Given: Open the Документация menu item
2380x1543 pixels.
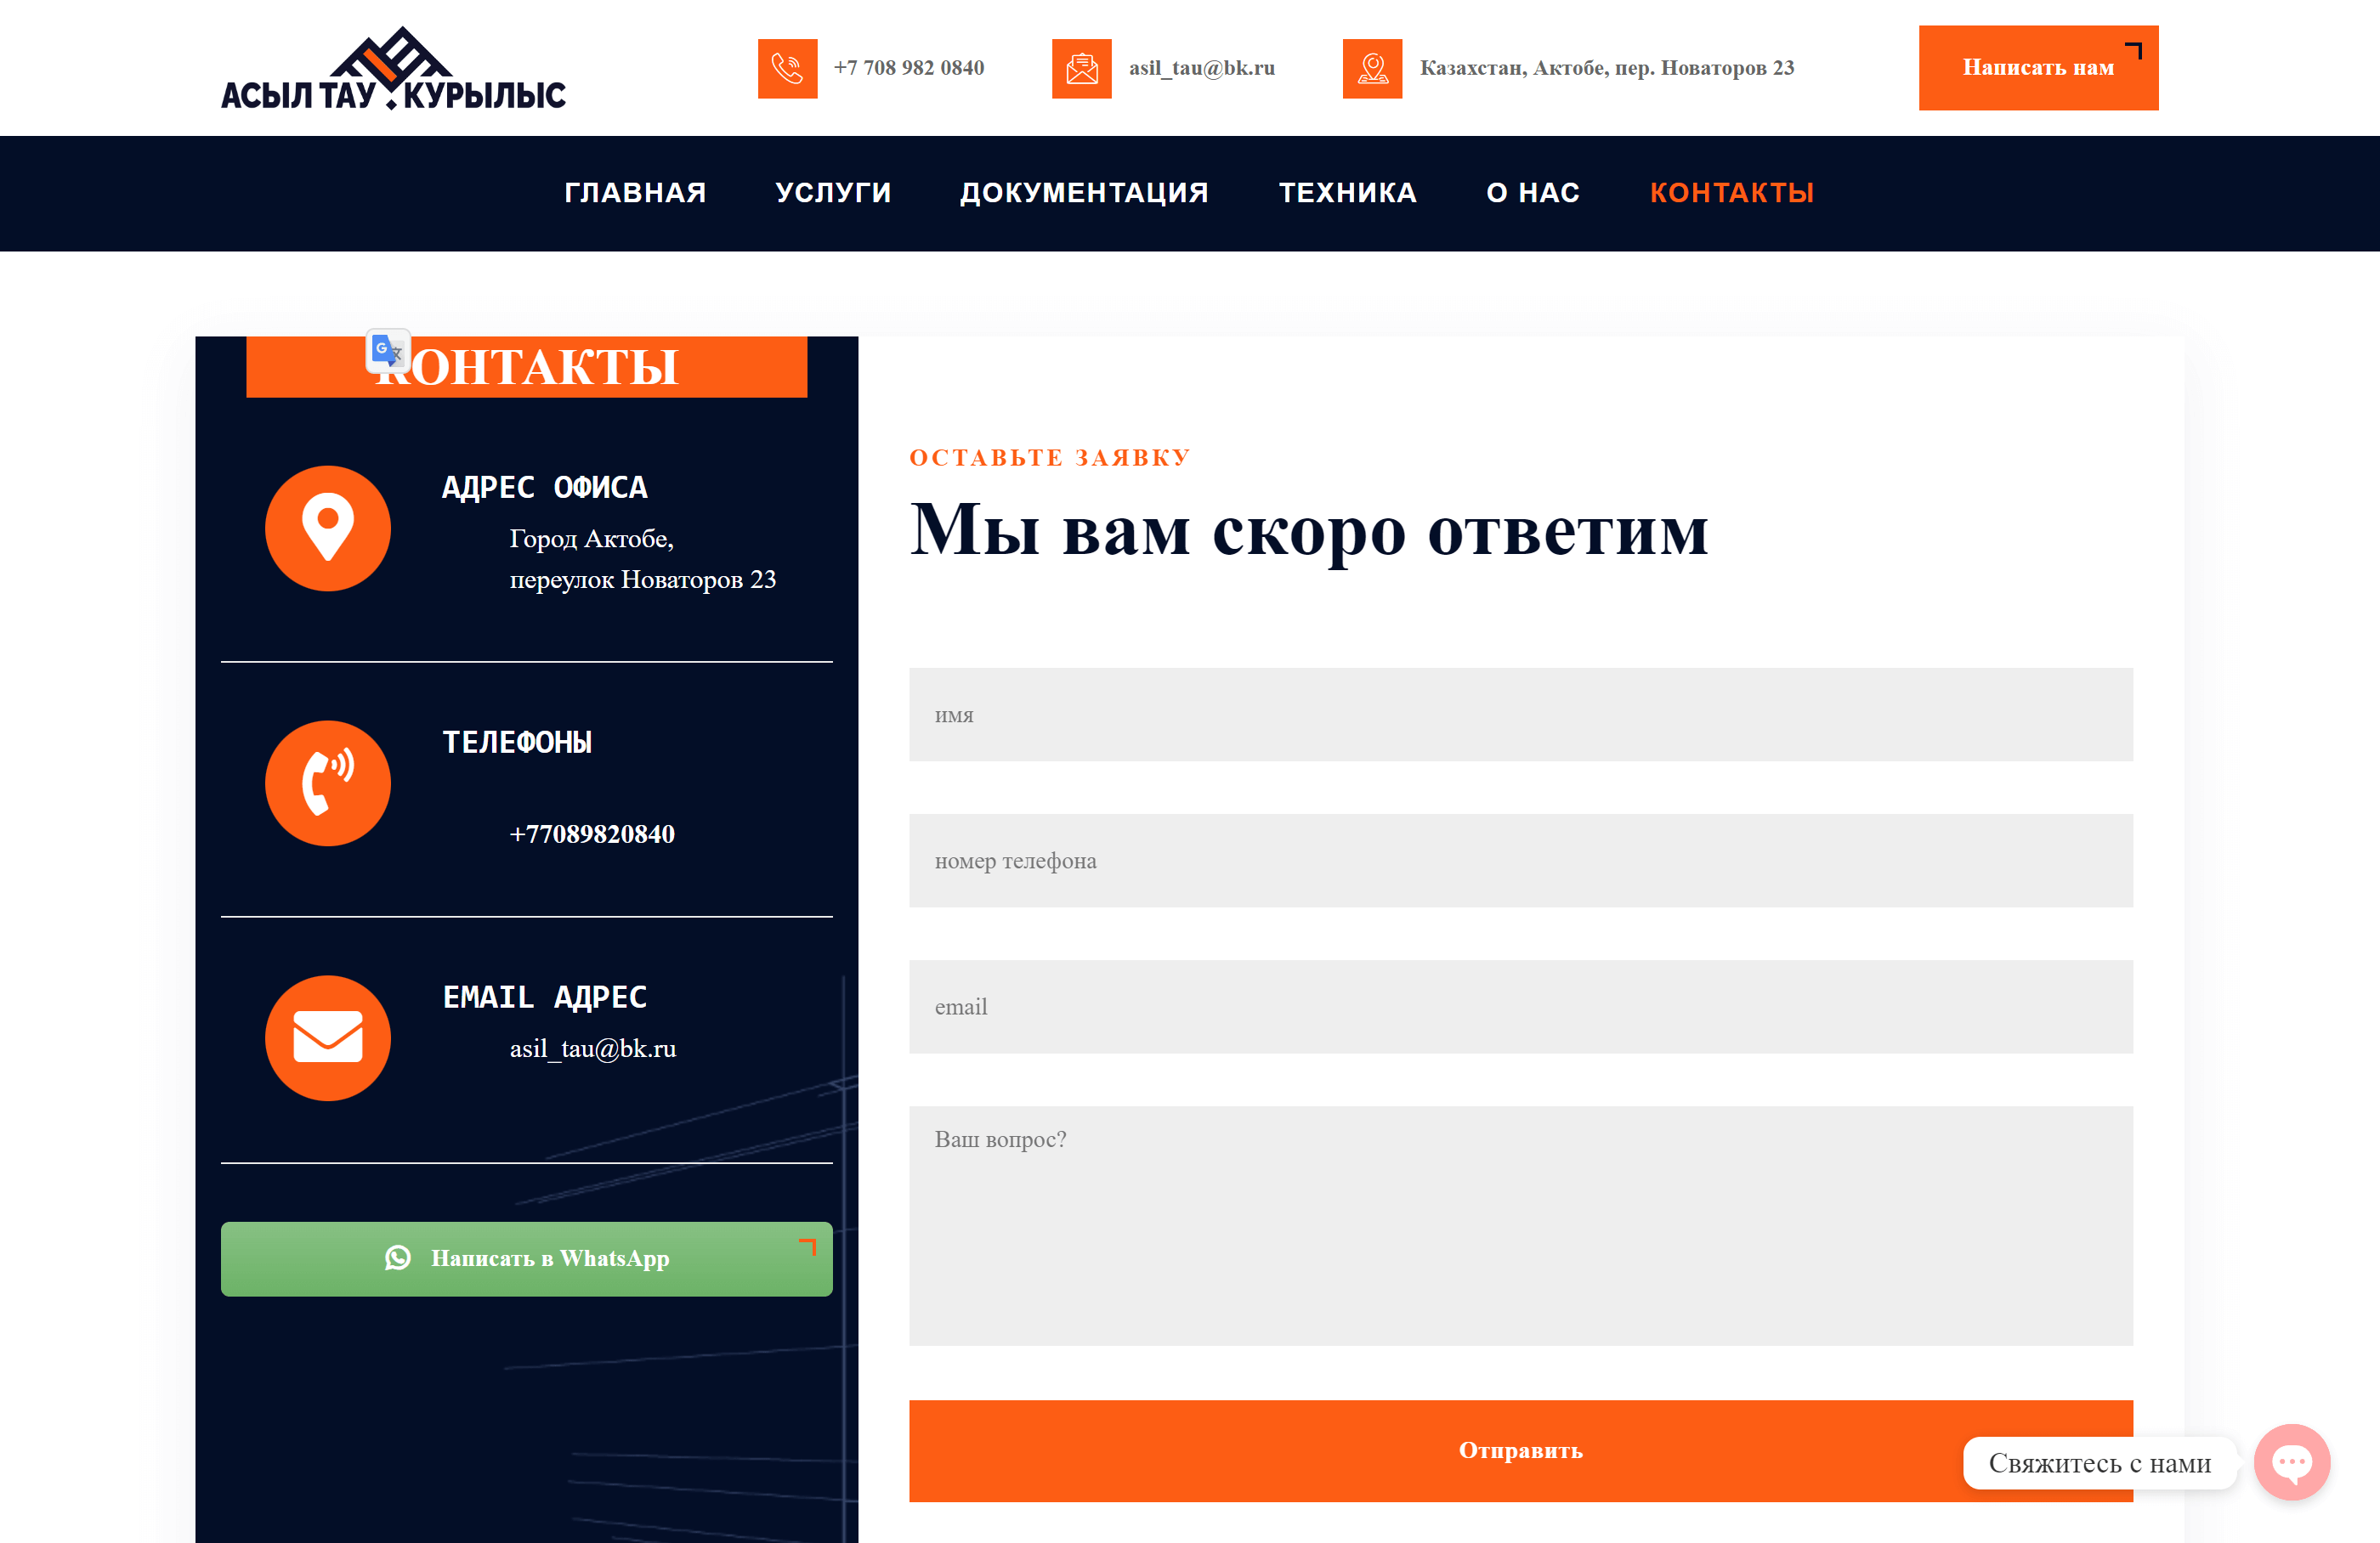Looking at the screenshot, I should click(1084, 192).
